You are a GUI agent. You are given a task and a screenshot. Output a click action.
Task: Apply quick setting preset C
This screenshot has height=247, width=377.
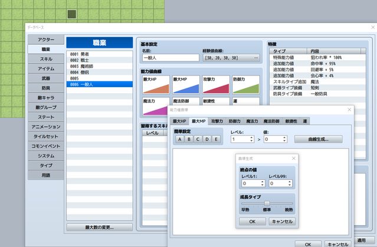(198, 139)
